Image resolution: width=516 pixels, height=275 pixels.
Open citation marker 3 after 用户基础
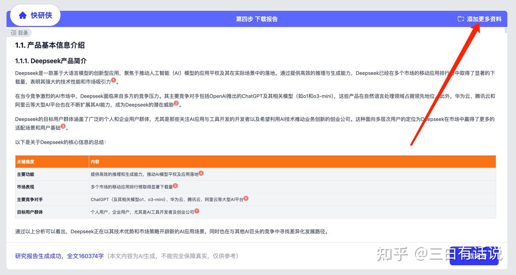point(63,126)
